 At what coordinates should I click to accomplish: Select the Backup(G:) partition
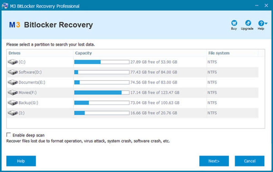[28, 103]
